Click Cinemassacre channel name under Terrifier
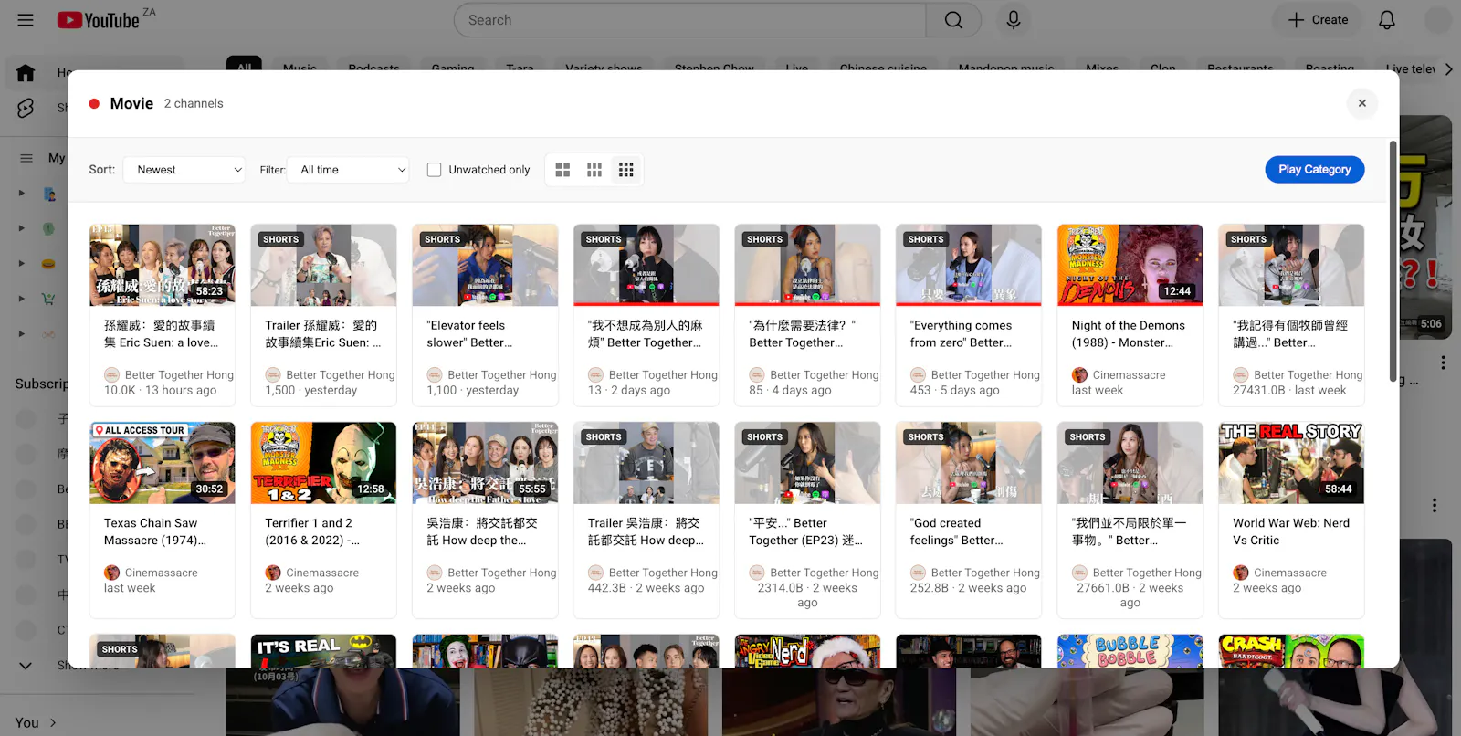 (x=322, y=573)
